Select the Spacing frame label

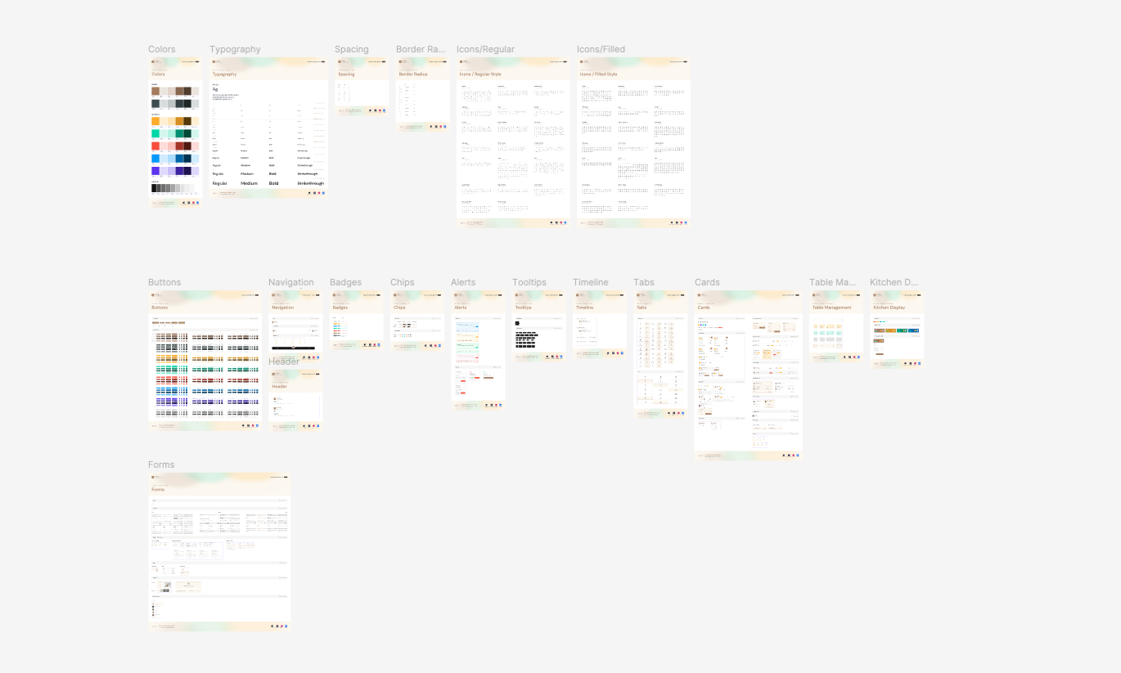coord(351,49)
